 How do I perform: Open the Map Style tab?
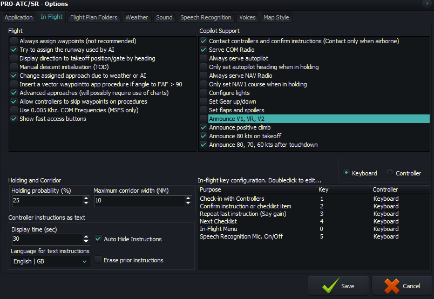(x=276, y=17)
